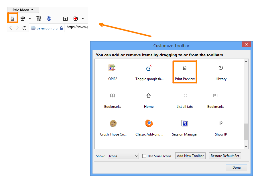Select the Show IP icon
The height and width of the screenshot is (183, 260).
point(221,123)
